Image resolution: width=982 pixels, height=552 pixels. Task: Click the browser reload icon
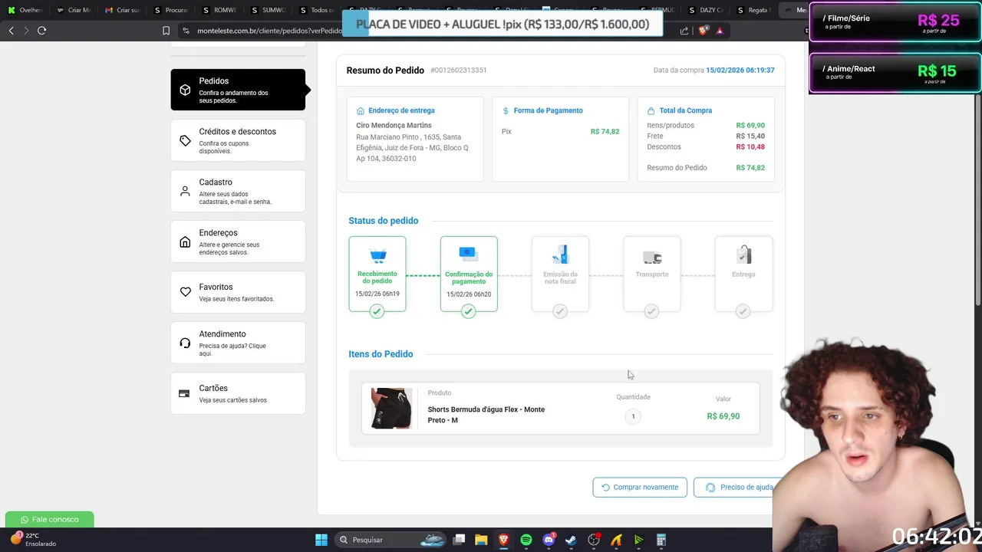(42, 31)
